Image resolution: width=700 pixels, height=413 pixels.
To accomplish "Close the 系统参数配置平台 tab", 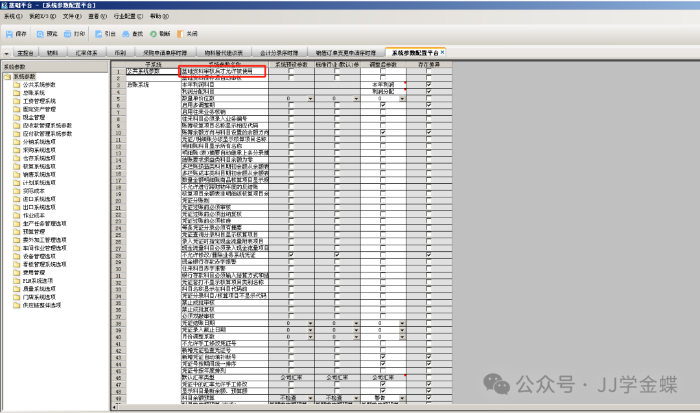I will pos(444,52).
